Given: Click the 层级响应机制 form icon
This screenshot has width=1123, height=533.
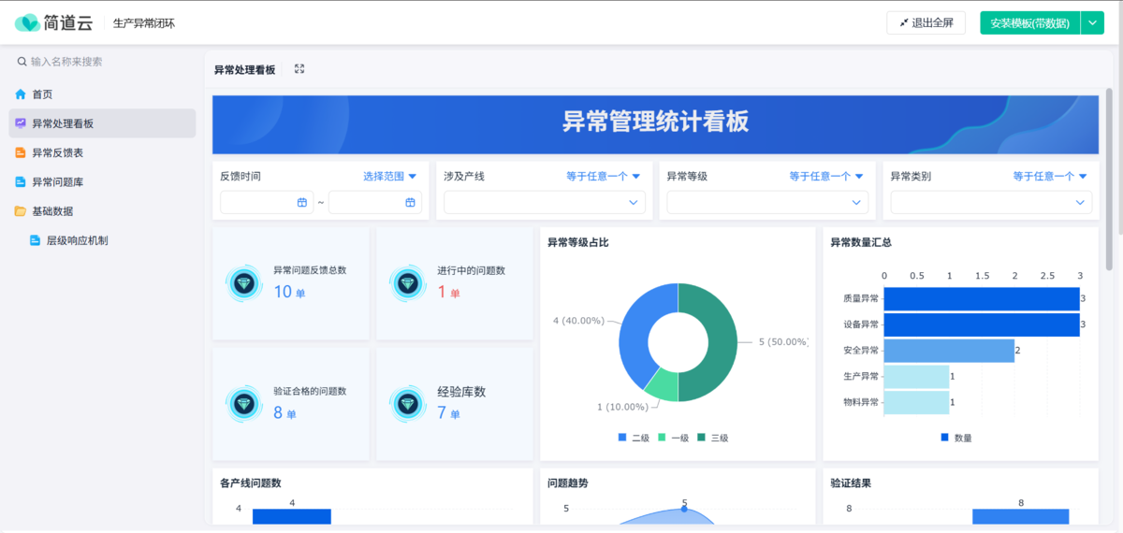Looking at the screenshot, I should [x=36, y=240].
